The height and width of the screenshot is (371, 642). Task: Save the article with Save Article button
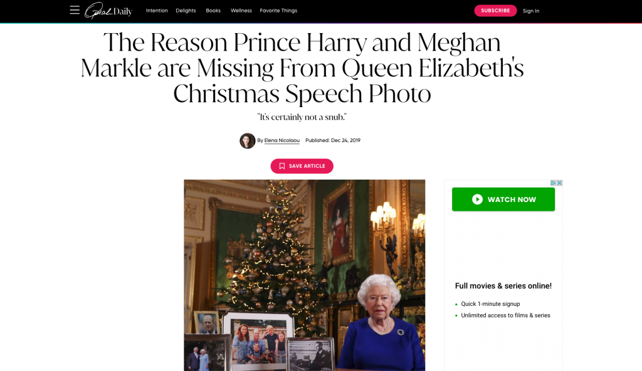(x=302, y=166)
